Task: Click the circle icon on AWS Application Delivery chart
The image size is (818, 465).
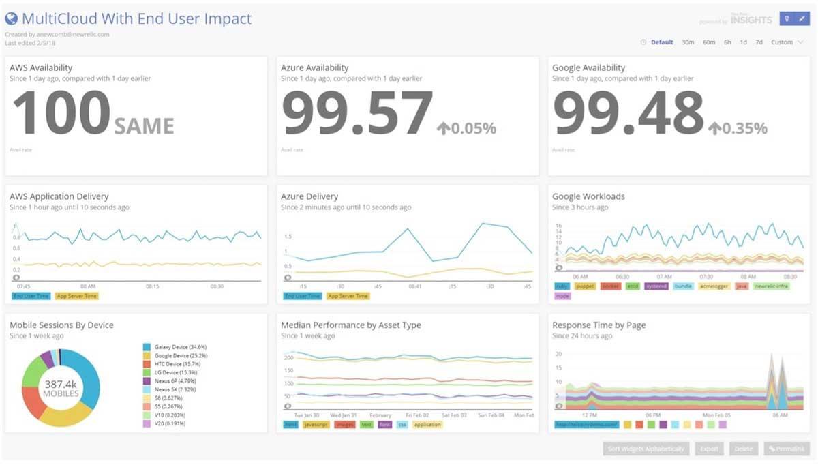Action: (16, 277)
